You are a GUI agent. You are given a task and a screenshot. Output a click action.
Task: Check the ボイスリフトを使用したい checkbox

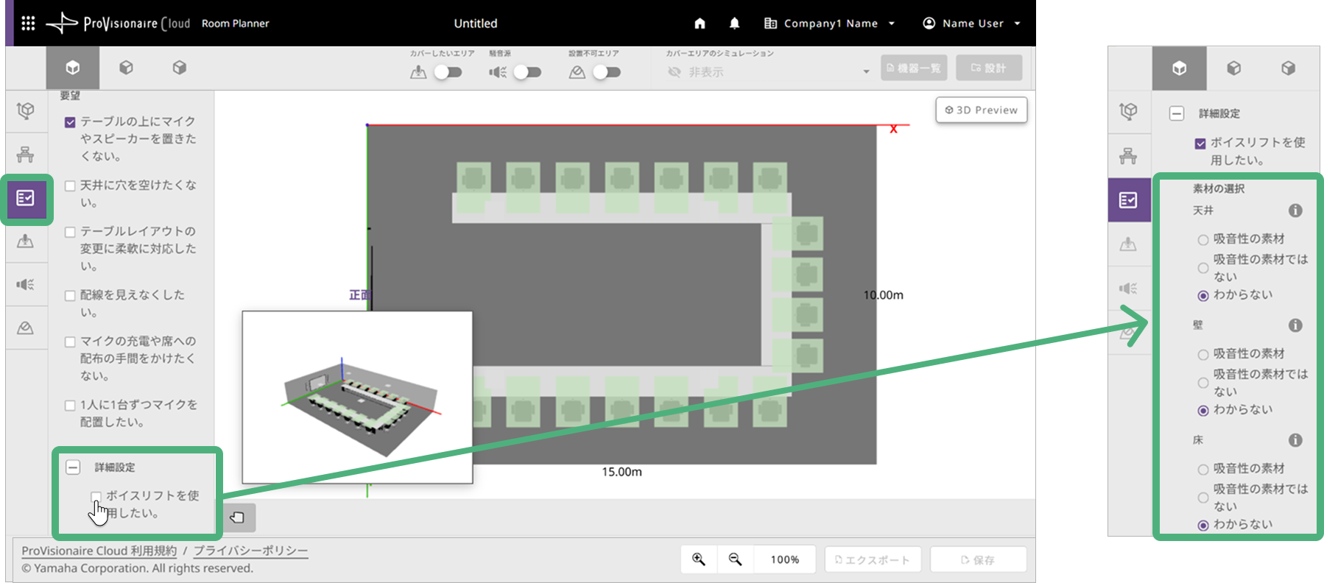[x=96, y=496]
